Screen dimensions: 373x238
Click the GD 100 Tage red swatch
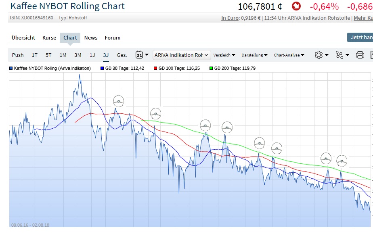point(155,68)
